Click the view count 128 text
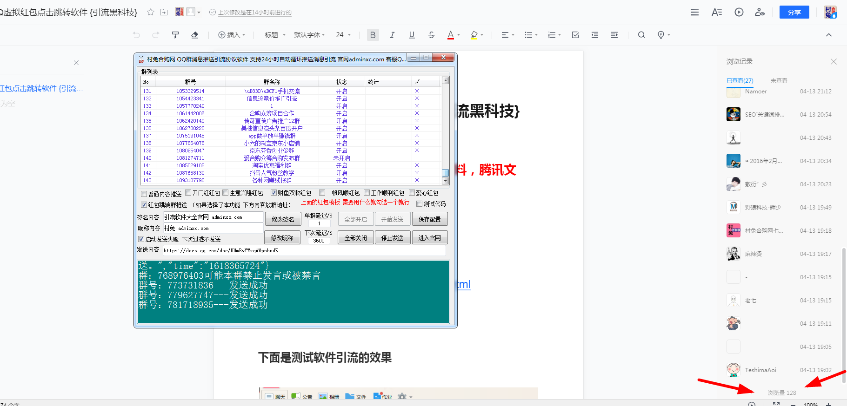 782,393
